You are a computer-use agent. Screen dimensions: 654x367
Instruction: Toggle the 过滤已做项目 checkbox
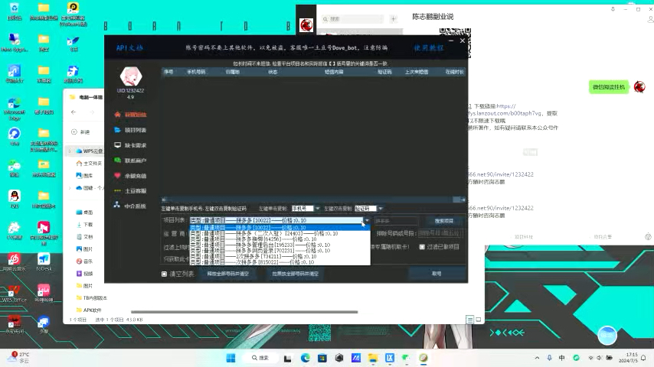(x=422, y=247)
